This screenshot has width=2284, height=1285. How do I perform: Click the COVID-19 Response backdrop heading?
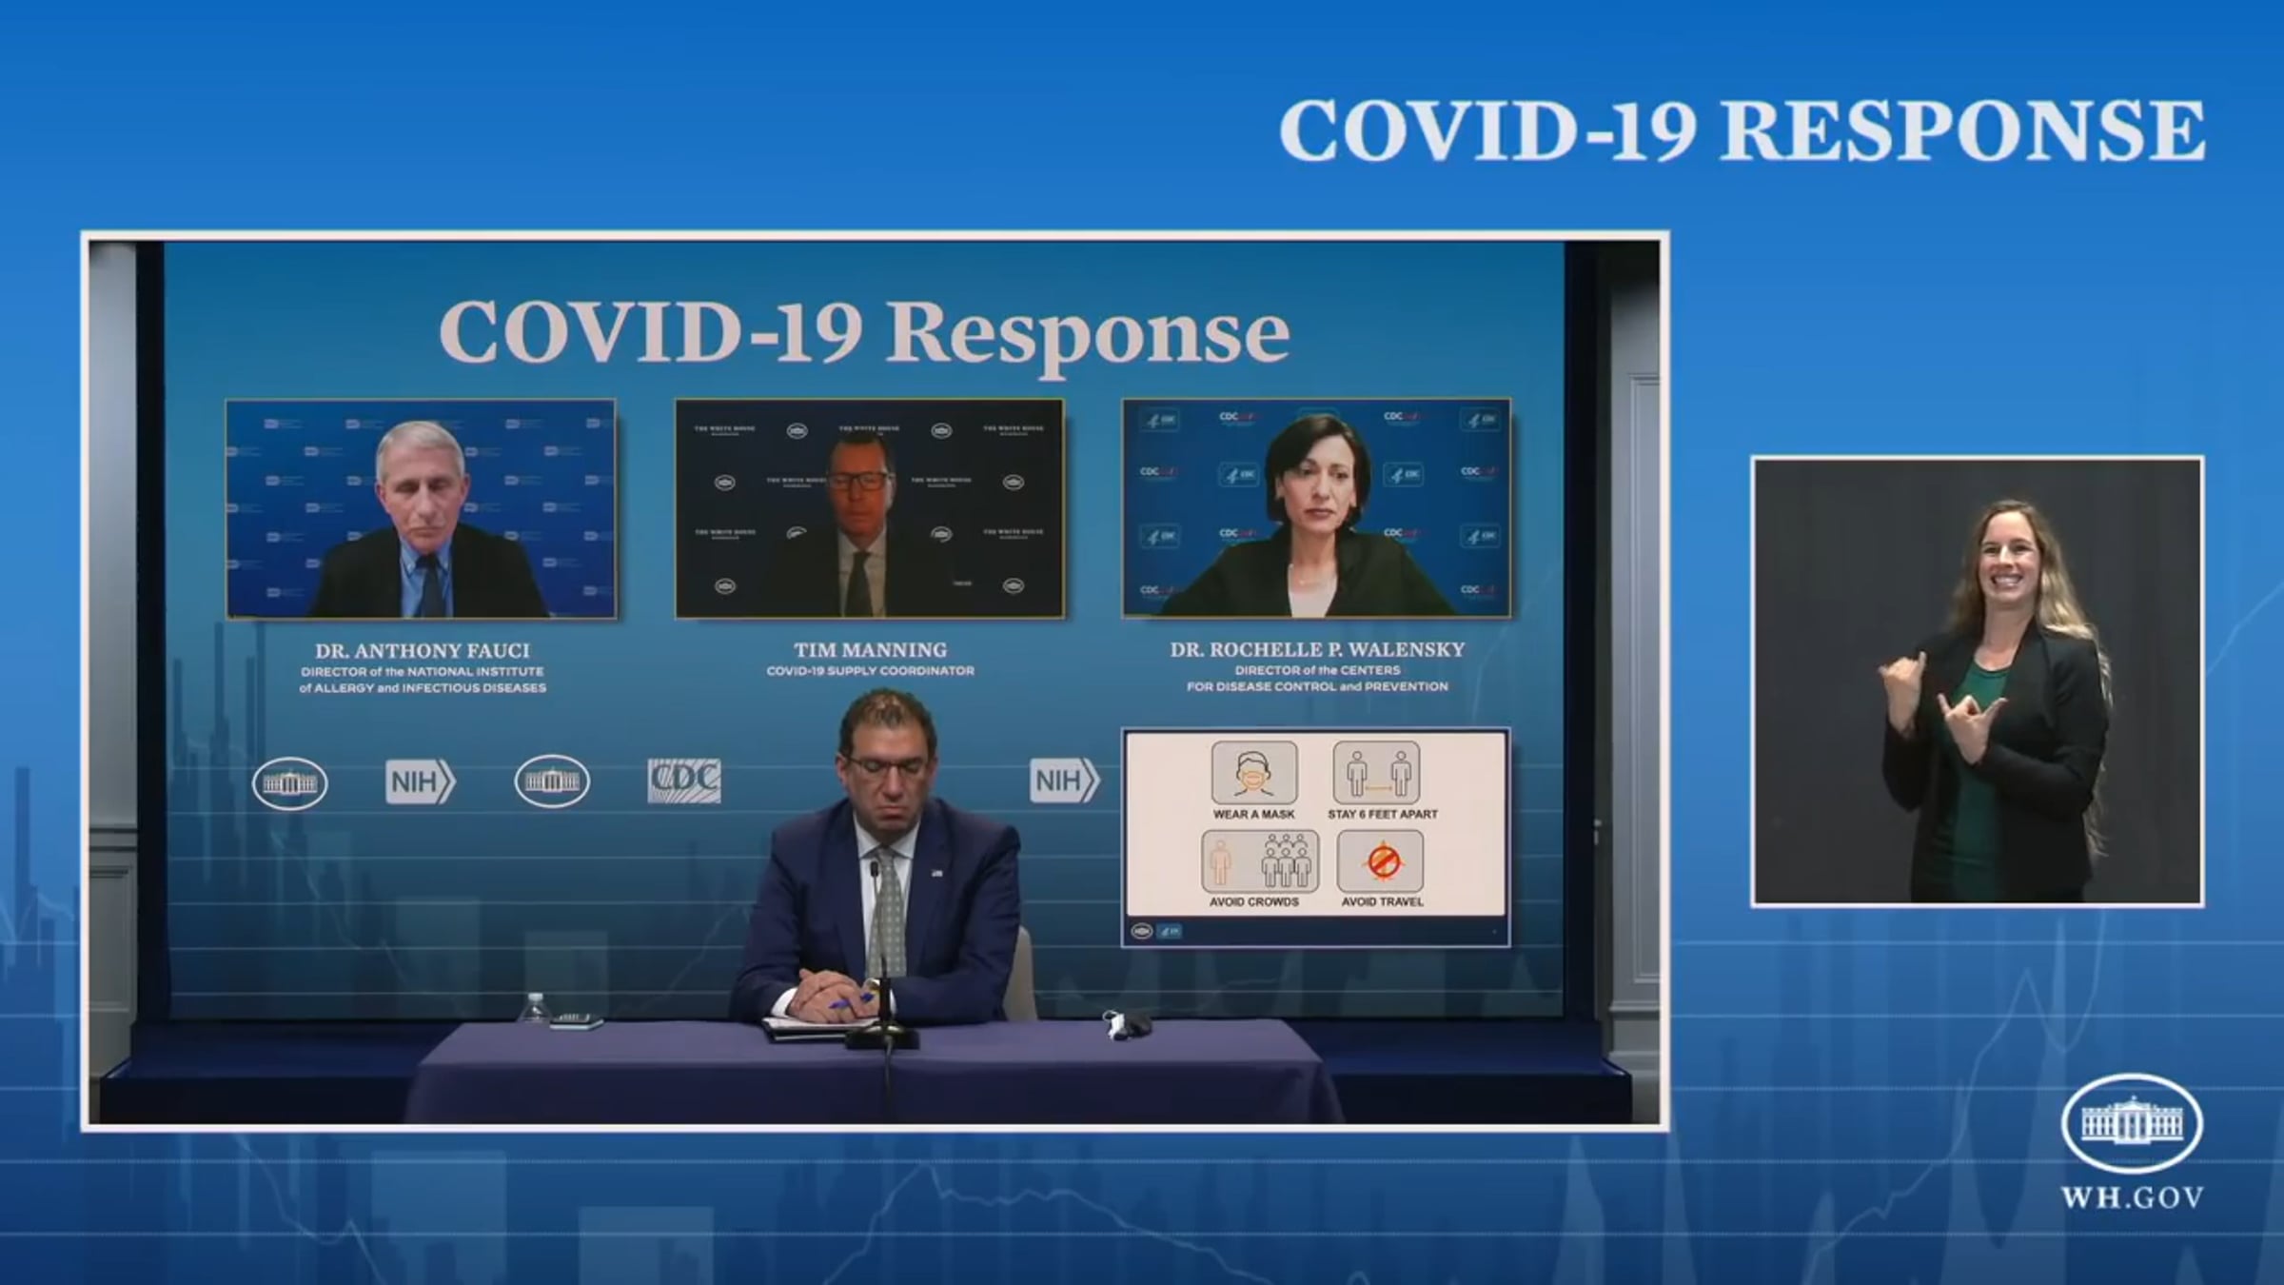(863, 331)
